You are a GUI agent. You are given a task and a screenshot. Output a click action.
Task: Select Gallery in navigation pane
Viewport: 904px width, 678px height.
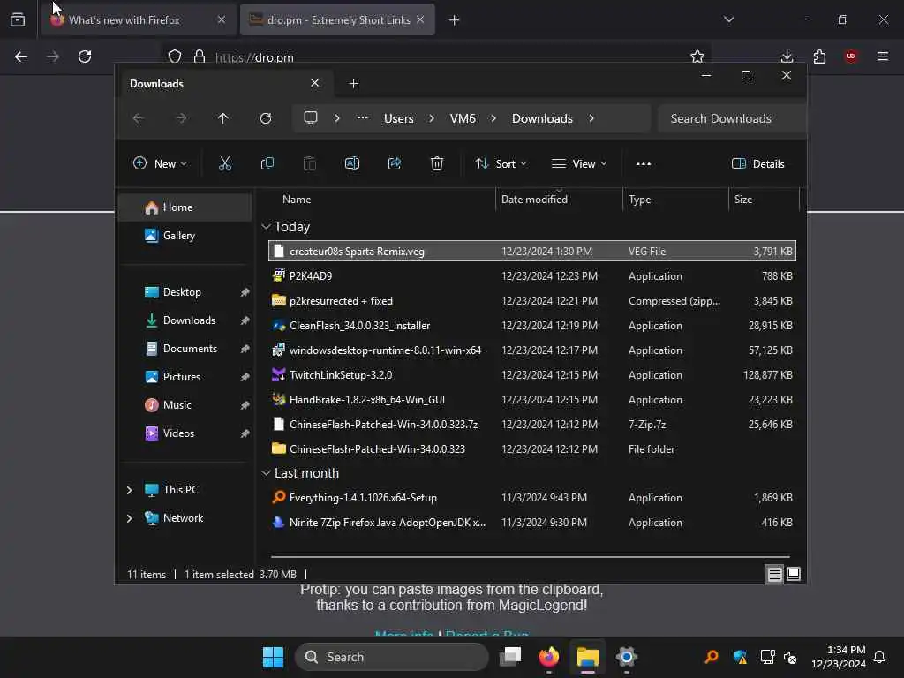pos(185,236)
